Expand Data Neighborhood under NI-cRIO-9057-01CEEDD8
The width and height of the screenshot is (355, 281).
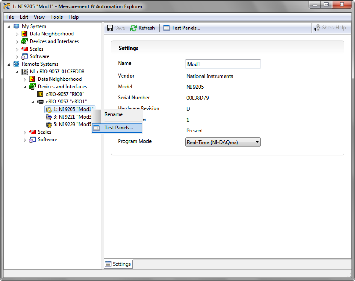tap(25, 79)
